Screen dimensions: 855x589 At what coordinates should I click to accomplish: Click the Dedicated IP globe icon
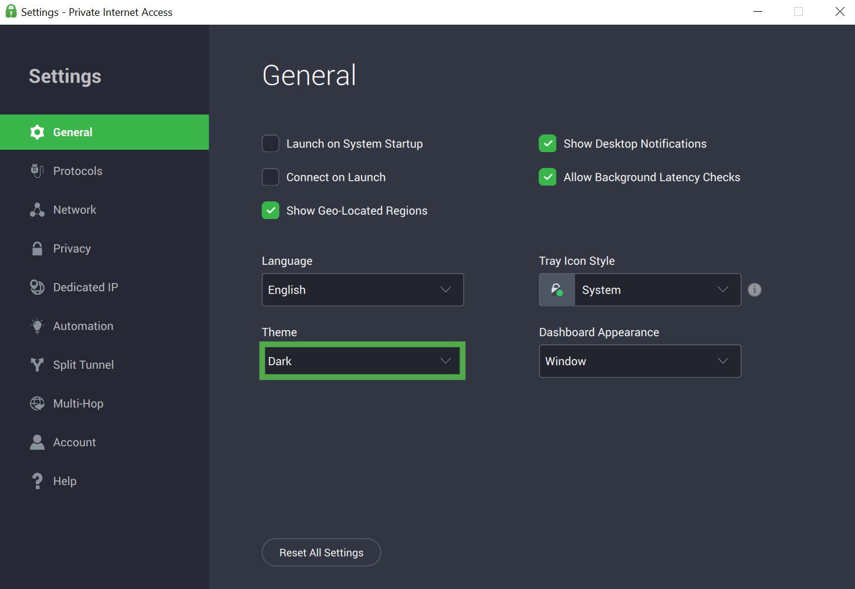(37, 287)
